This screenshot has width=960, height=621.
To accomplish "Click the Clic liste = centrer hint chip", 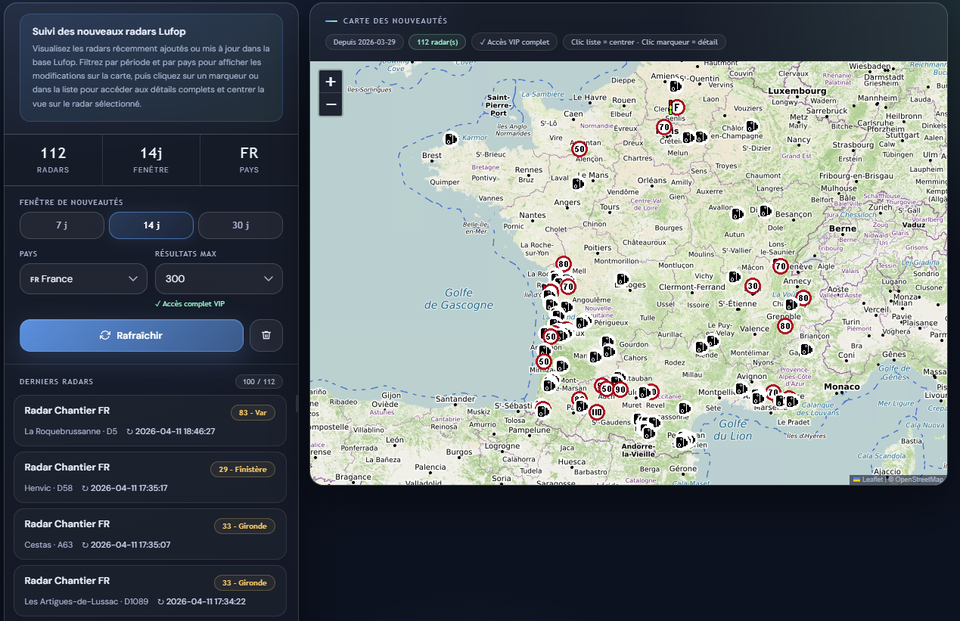I will [x=645, y=42].
